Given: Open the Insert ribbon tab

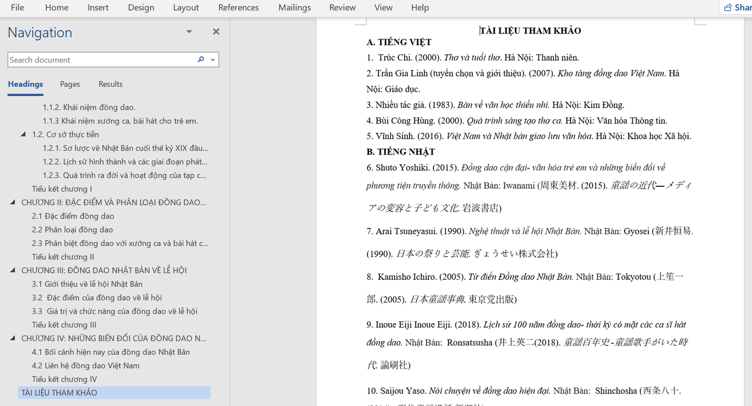Looking at the screenshot, I should pos(98,8).
